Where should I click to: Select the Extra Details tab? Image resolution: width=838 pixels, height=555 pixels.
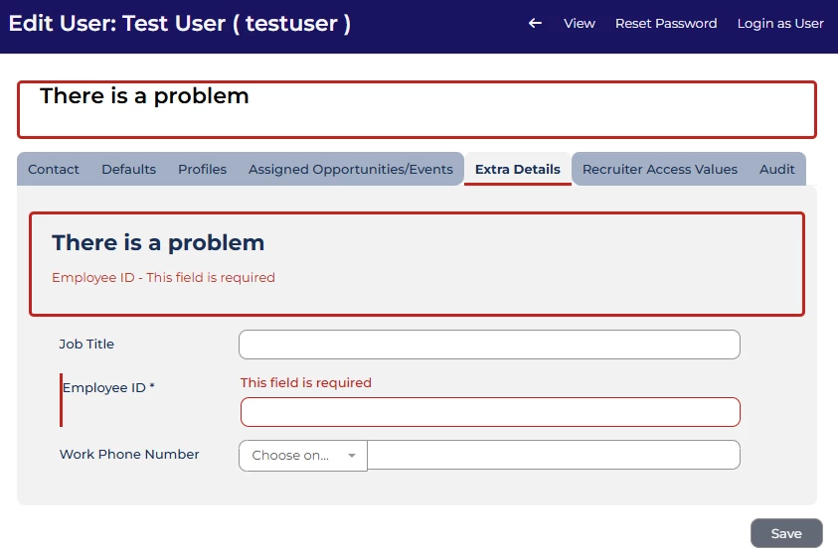[x=517, y=169]
